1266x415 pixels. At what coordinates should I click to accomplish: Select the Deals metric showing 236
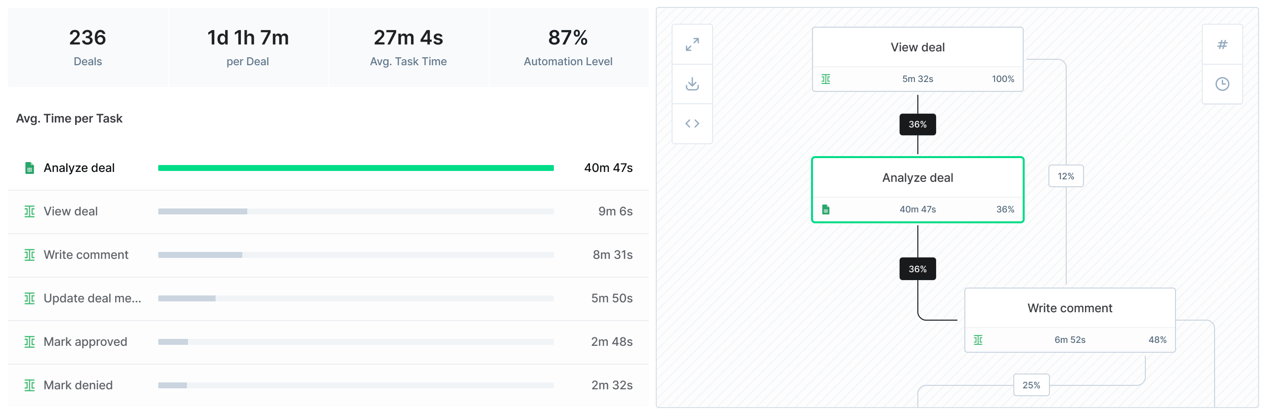tap(87, 47)
